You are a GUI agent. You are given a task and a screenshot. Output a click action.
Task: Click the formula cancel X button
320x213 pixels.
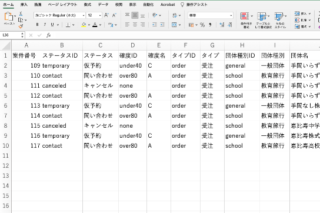coord(31,35)
